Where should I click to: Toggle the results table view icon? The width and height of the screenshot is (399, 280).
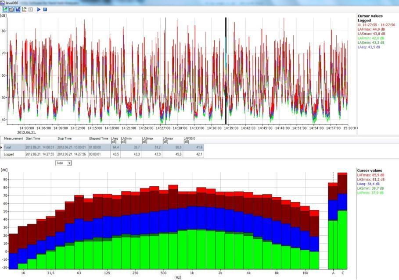pos(11,9)
